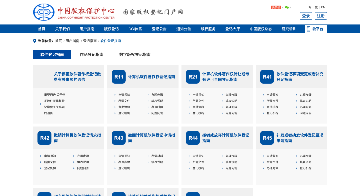The image size is (360, 196).
Task: Switch language to 繁 traditional Chinese
Action: [x=316, y=7]
